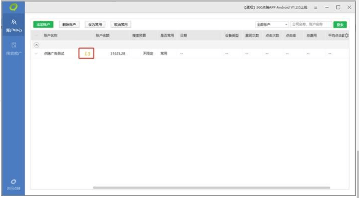Image resolution: width=359 pixels, height=198 pixels.
Task: Click the 是否常用 column header
Action: 167,36
